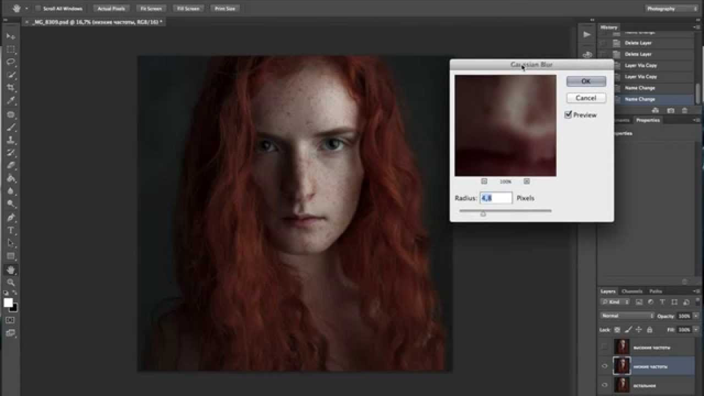Click the Fit Screen button

tap(151, 8)
